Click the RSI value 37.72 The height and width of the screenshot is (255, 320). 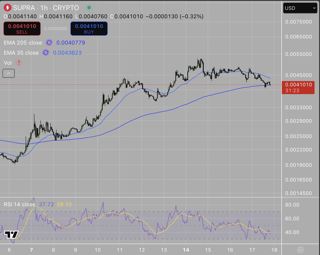pos(46,205)
